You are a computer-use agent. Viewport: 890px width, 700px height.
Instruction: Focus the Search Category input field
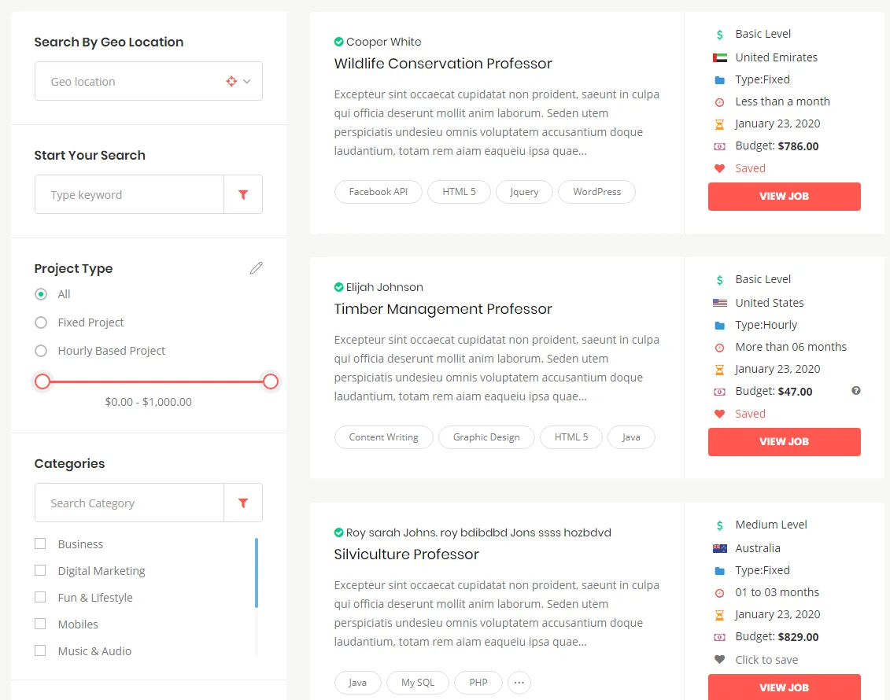pyautogui.click(x=130, y=503)
